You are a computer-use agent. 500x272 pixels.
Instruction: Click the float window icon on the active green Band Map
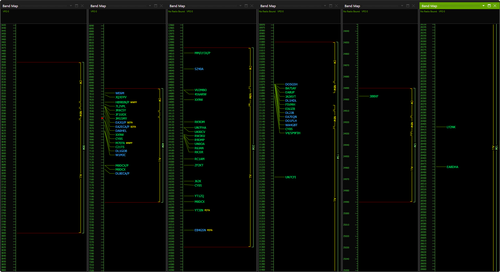489,6
